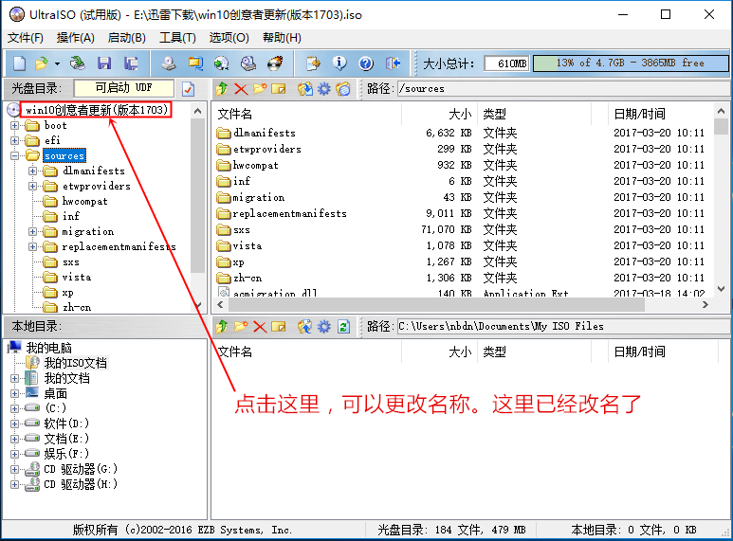Click the Open file folder icon
733x541 pixels.
41,63
